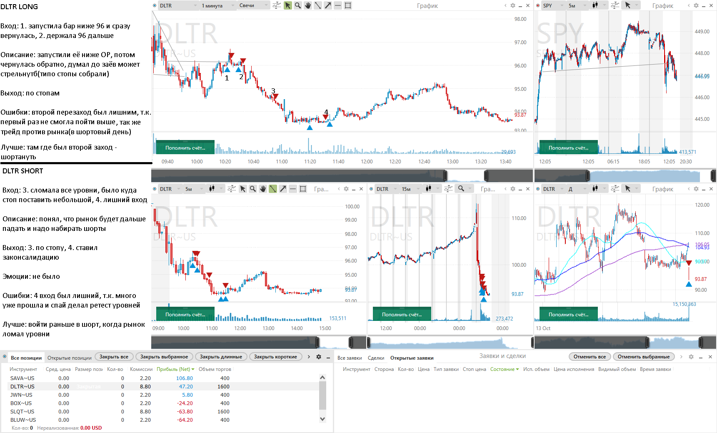Choose the hand pan tool in 1-minute chart
The image size is (717, 433).
click(x=307, y=5)
